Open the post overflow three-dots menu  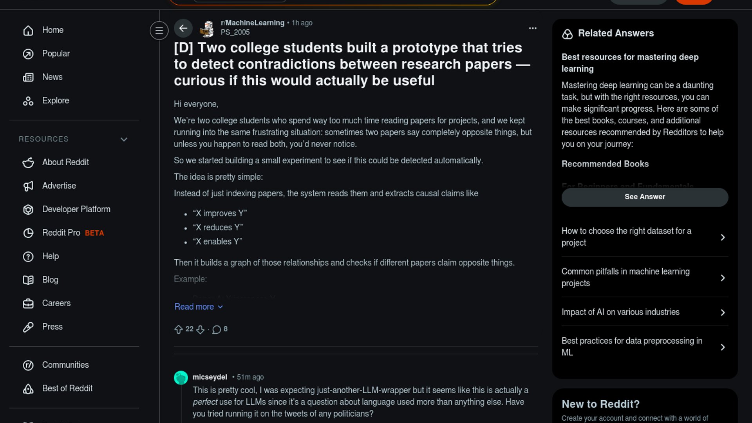pyautogui.click(x=533, y=28)
